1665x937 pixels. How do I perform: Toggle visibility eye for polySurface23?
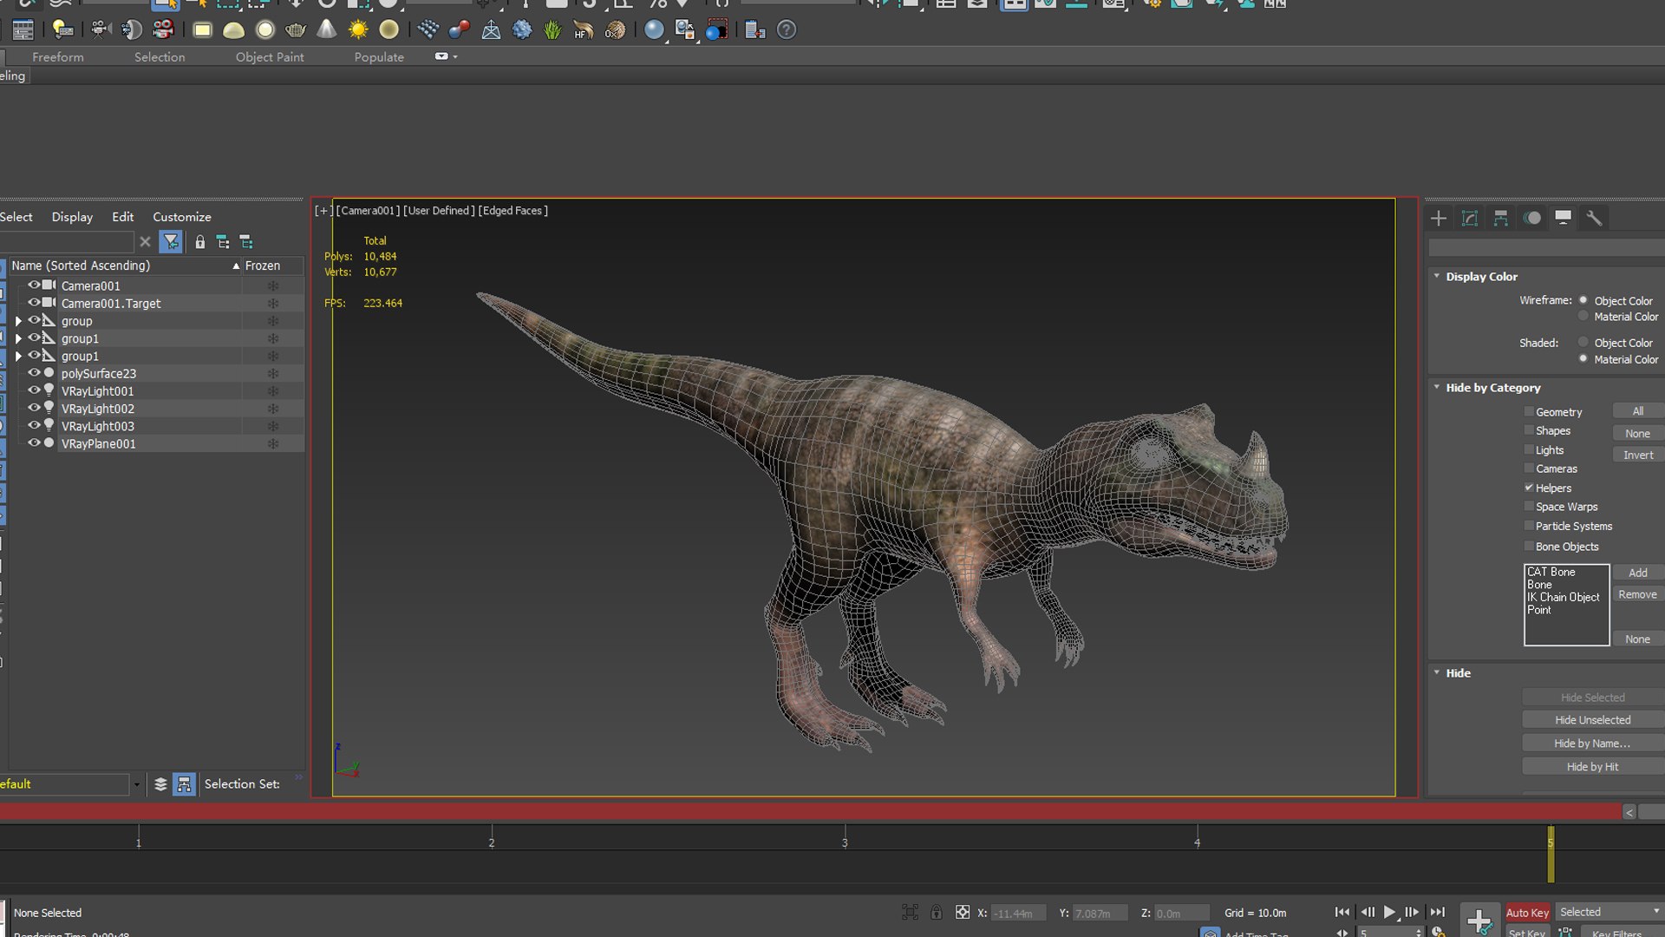click(34, 373)
